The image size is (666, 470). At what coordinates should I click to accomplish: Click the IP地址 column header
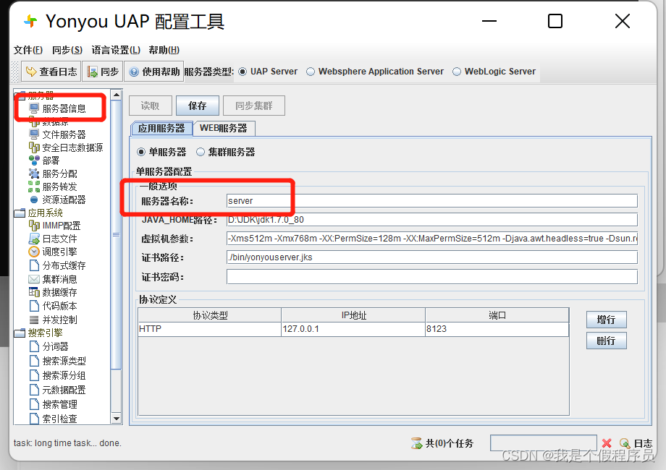(353, 315)
